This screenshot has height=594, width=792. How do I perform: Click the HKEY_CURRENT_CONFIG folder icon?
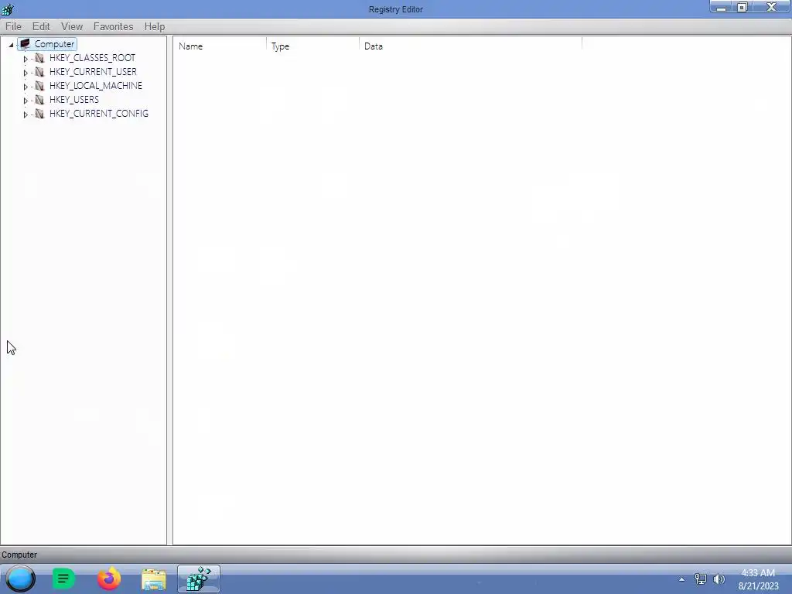click(x=40, y=114)
